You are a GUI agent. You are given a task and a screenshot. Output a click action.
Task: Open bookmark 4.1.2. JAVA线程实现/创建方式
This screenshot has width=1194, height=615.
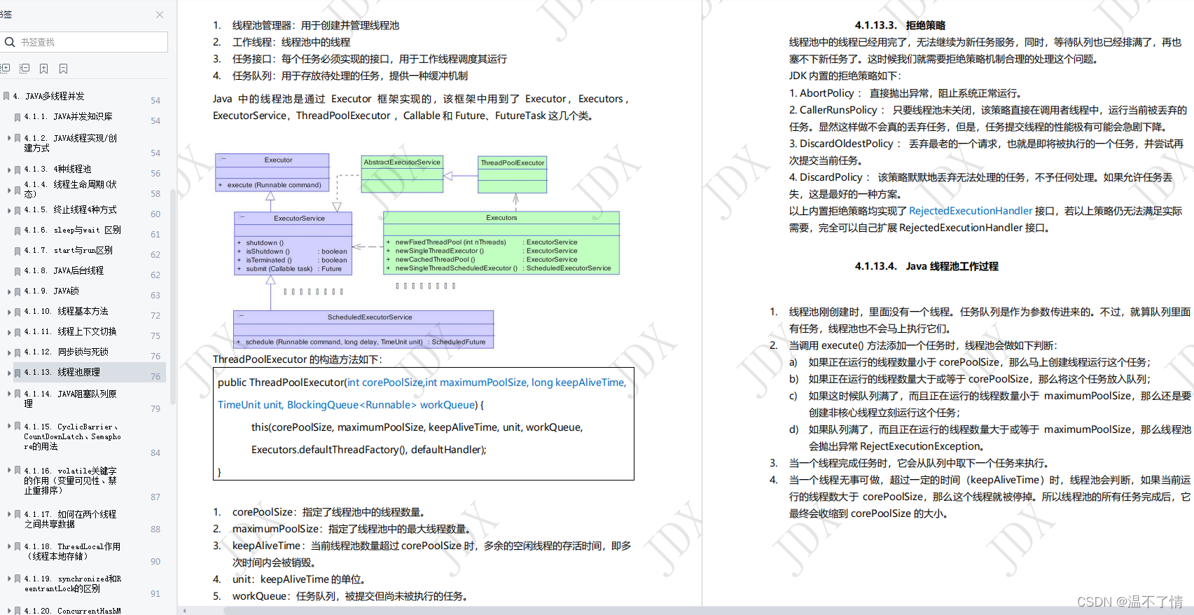pyautogui.click(x=70, y=143)
